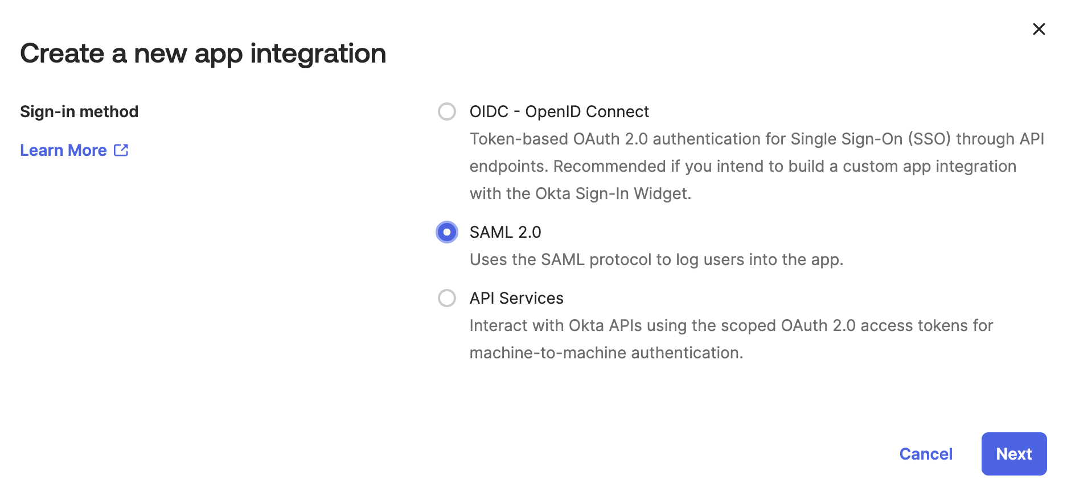1067x496 pixels.
Task: Click the Create a new app integration title
Action: [x=203, y=53]
